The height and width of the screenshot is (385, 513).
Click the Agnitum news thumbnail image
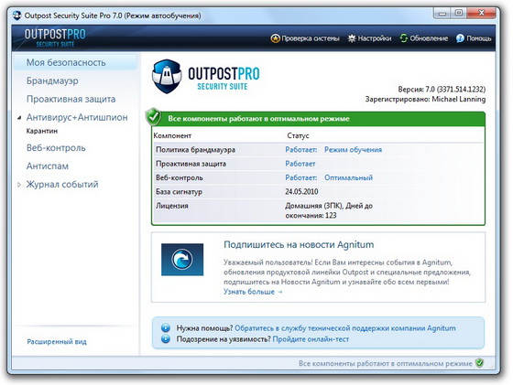point(182,260)
